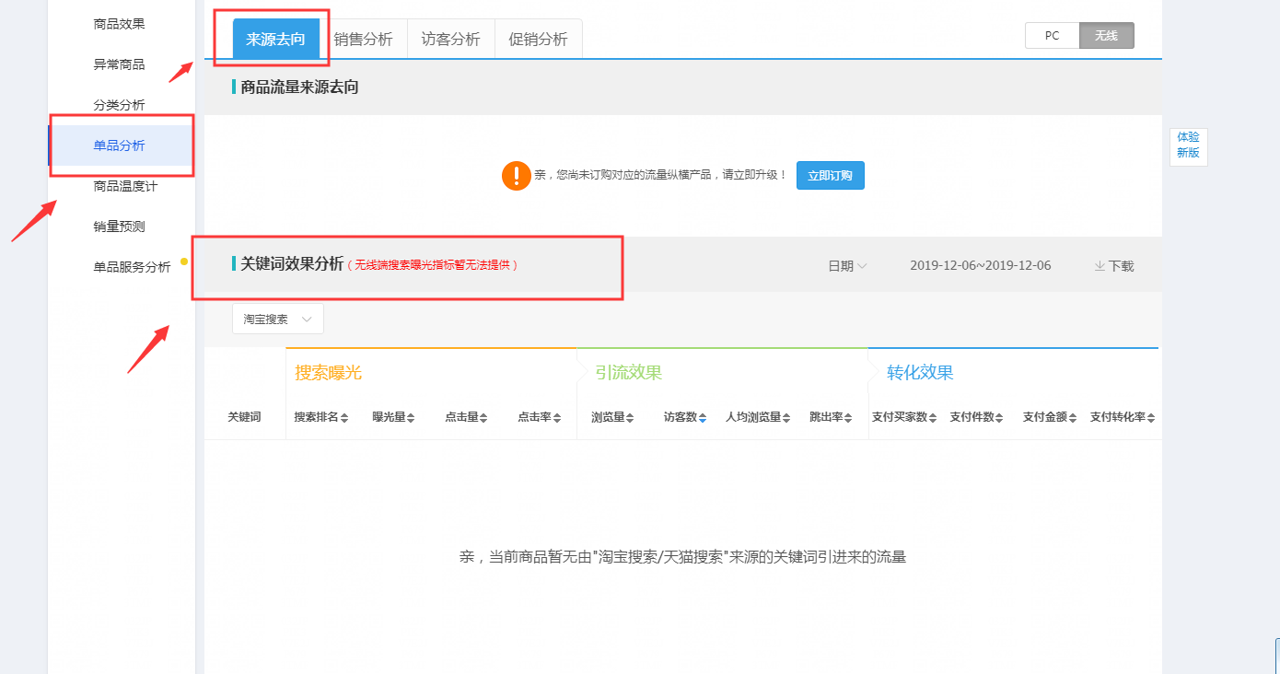Switch to PC view toggle
The width and height of the screenshot is (1280, 674).
click(1052, 36)
